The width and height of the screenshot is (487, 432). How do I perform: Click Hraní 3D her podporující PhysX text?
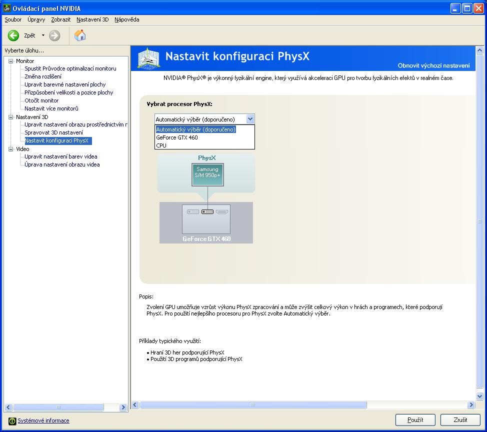tap(187, 352)
